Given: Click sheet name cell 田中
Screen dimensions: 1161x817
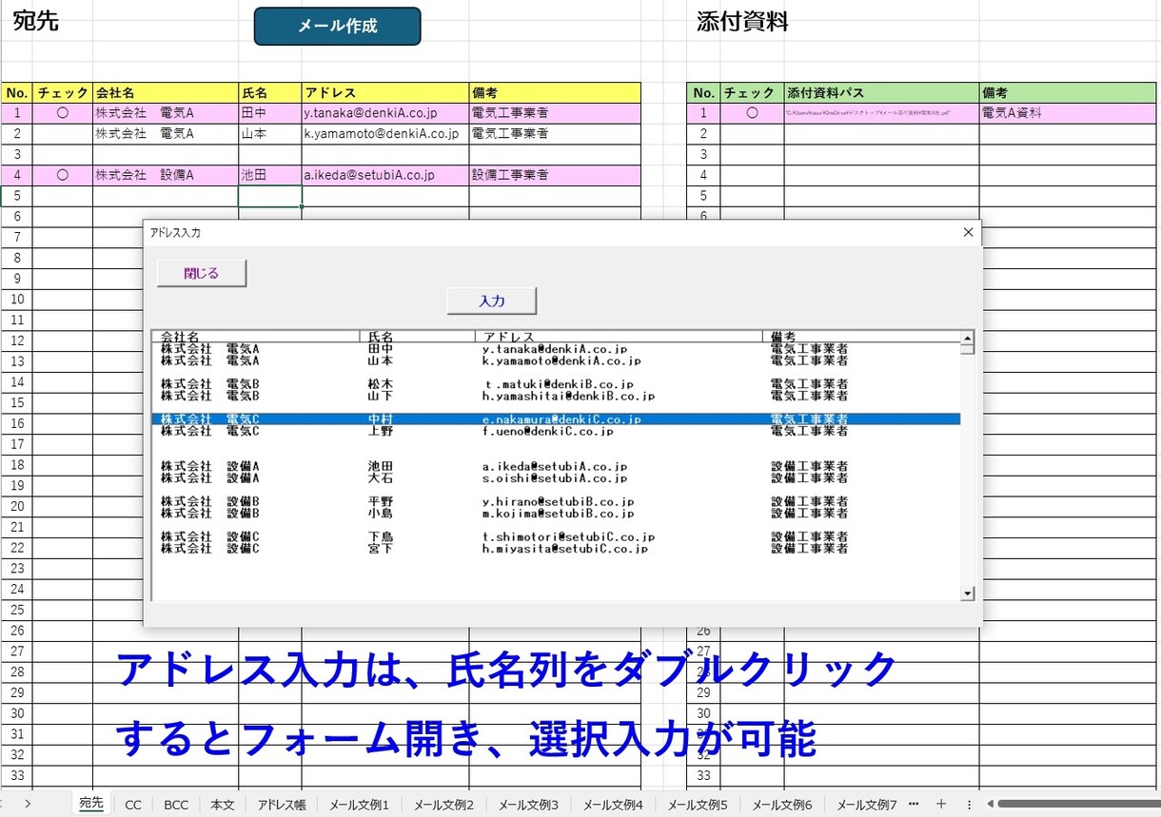Looking at the screenshot, I should (270, 113).
